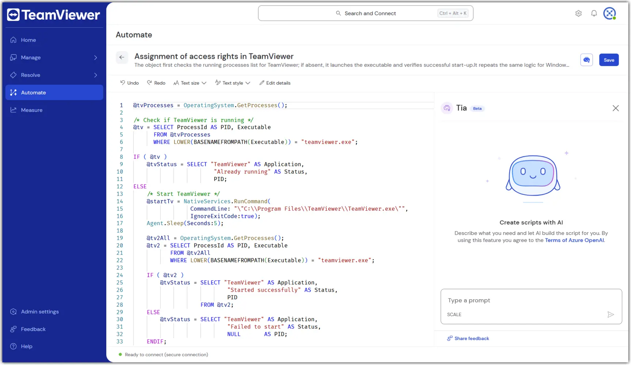Screen dimensions: 631x365
Task: Click the 'Assignment of access rights' title
Action: pyautogui.click(x=214, y=56)
